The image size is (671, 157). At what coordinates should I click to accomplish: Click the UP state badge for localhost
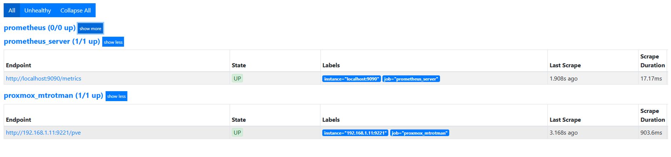point(237,78)
